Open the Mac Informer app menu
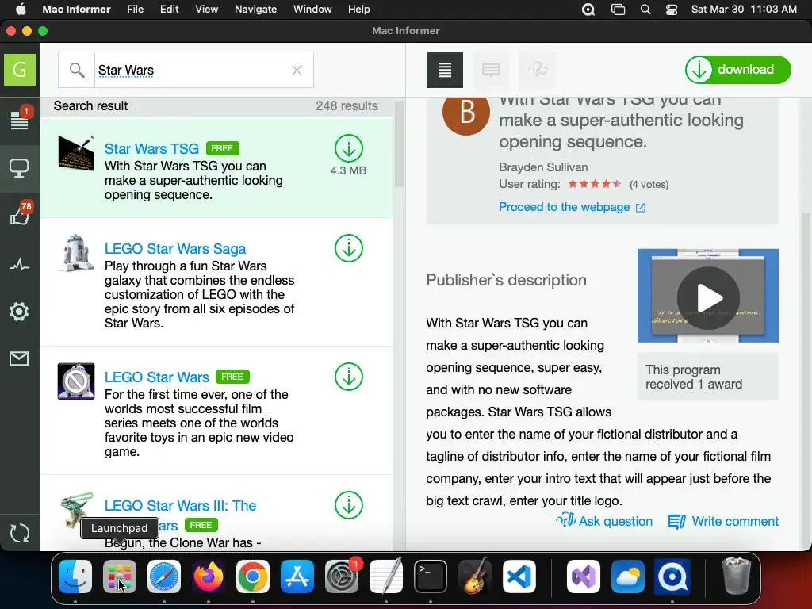 coord(76,10)
